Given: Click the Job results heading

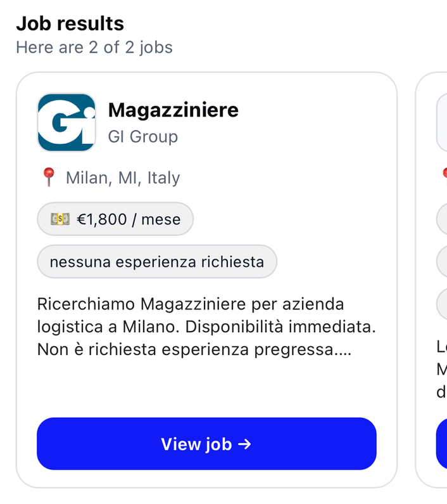Looking at the screenshot, I should [x=70, y=23].
